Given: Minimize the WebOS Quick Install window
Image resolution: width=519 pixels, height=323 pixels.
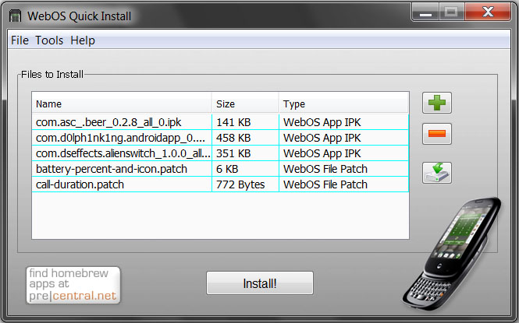Looking at the screenshot, I should pyautogui.click(x=425, y=12).
